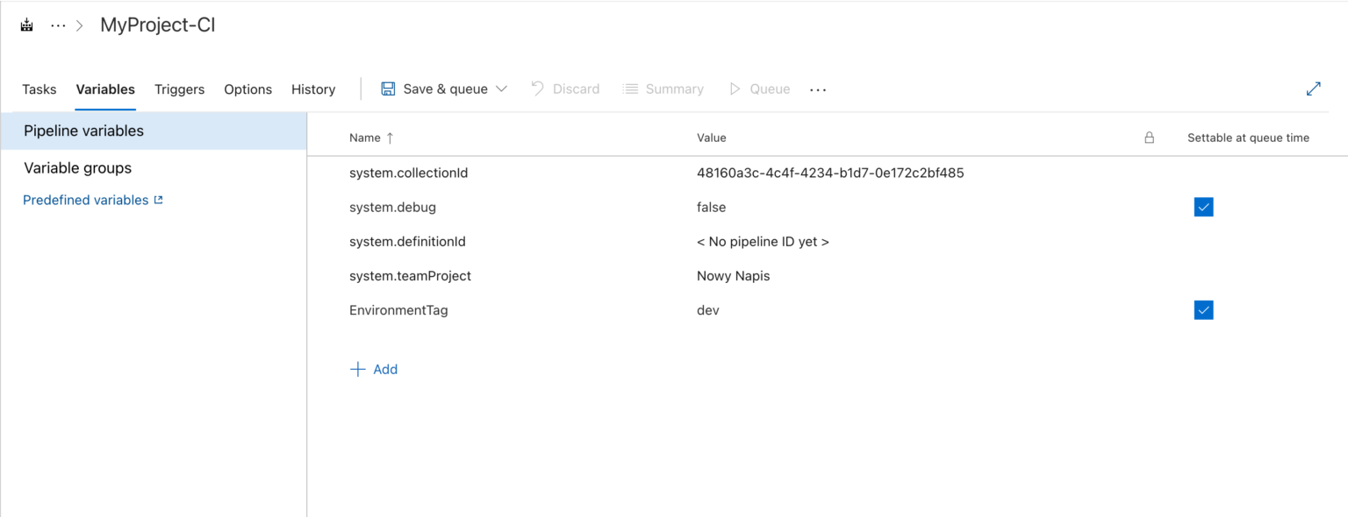
Task: Open the History tab
Action: click(313, 89)
